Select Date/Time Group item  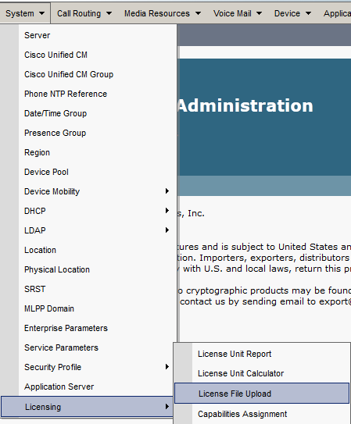[56, 113]
